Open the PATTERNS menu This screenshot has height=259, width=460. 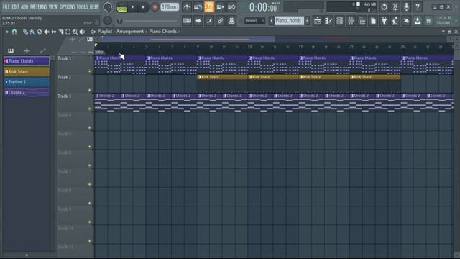[38, 6]
